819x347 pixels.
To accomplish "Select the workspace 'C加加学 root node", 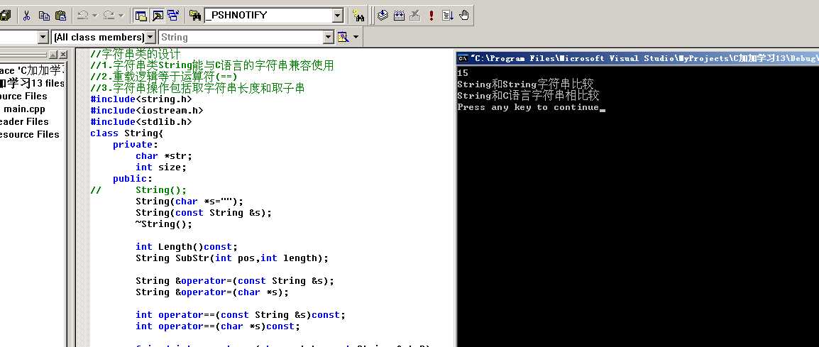I will coord(32,70).
